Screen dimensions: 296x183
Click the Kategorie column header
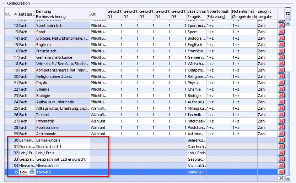pos(27,14)
